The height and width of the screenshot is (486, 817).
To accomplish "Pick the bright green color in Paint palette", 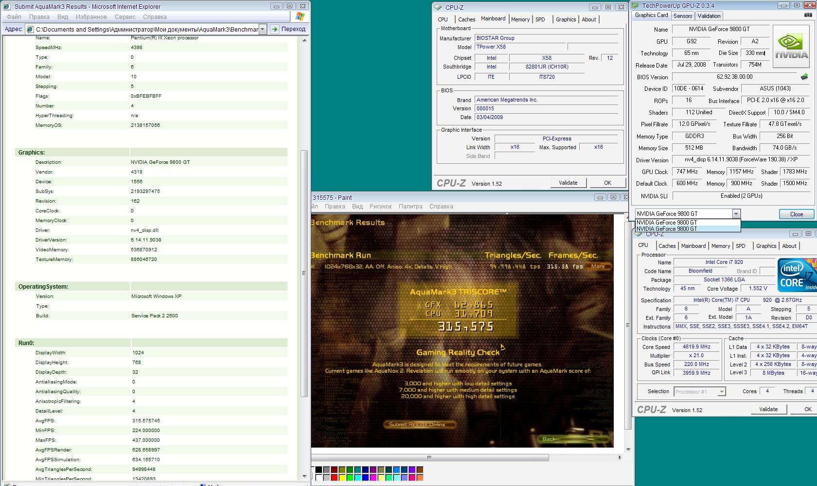I will (350, 477).
